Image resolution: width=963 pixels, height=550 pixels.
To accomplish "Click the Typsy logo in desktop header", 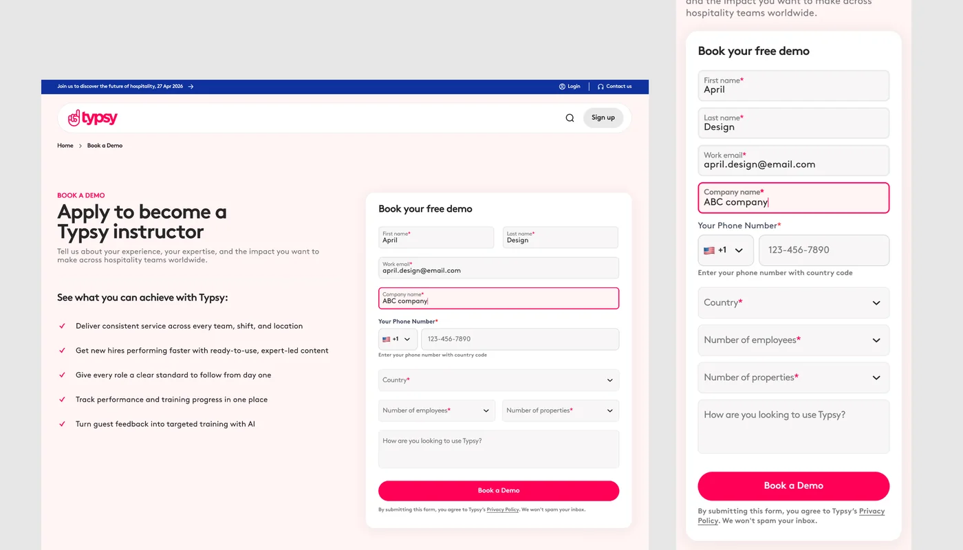I will (93, 118).
